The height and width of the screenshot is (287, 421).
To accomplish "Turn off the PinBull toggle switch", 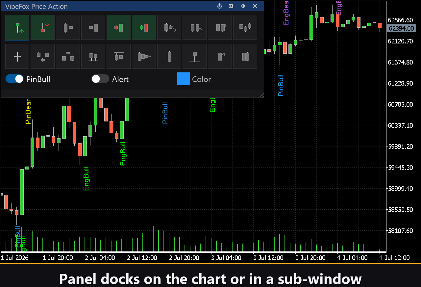I will (x=14, y=79).
